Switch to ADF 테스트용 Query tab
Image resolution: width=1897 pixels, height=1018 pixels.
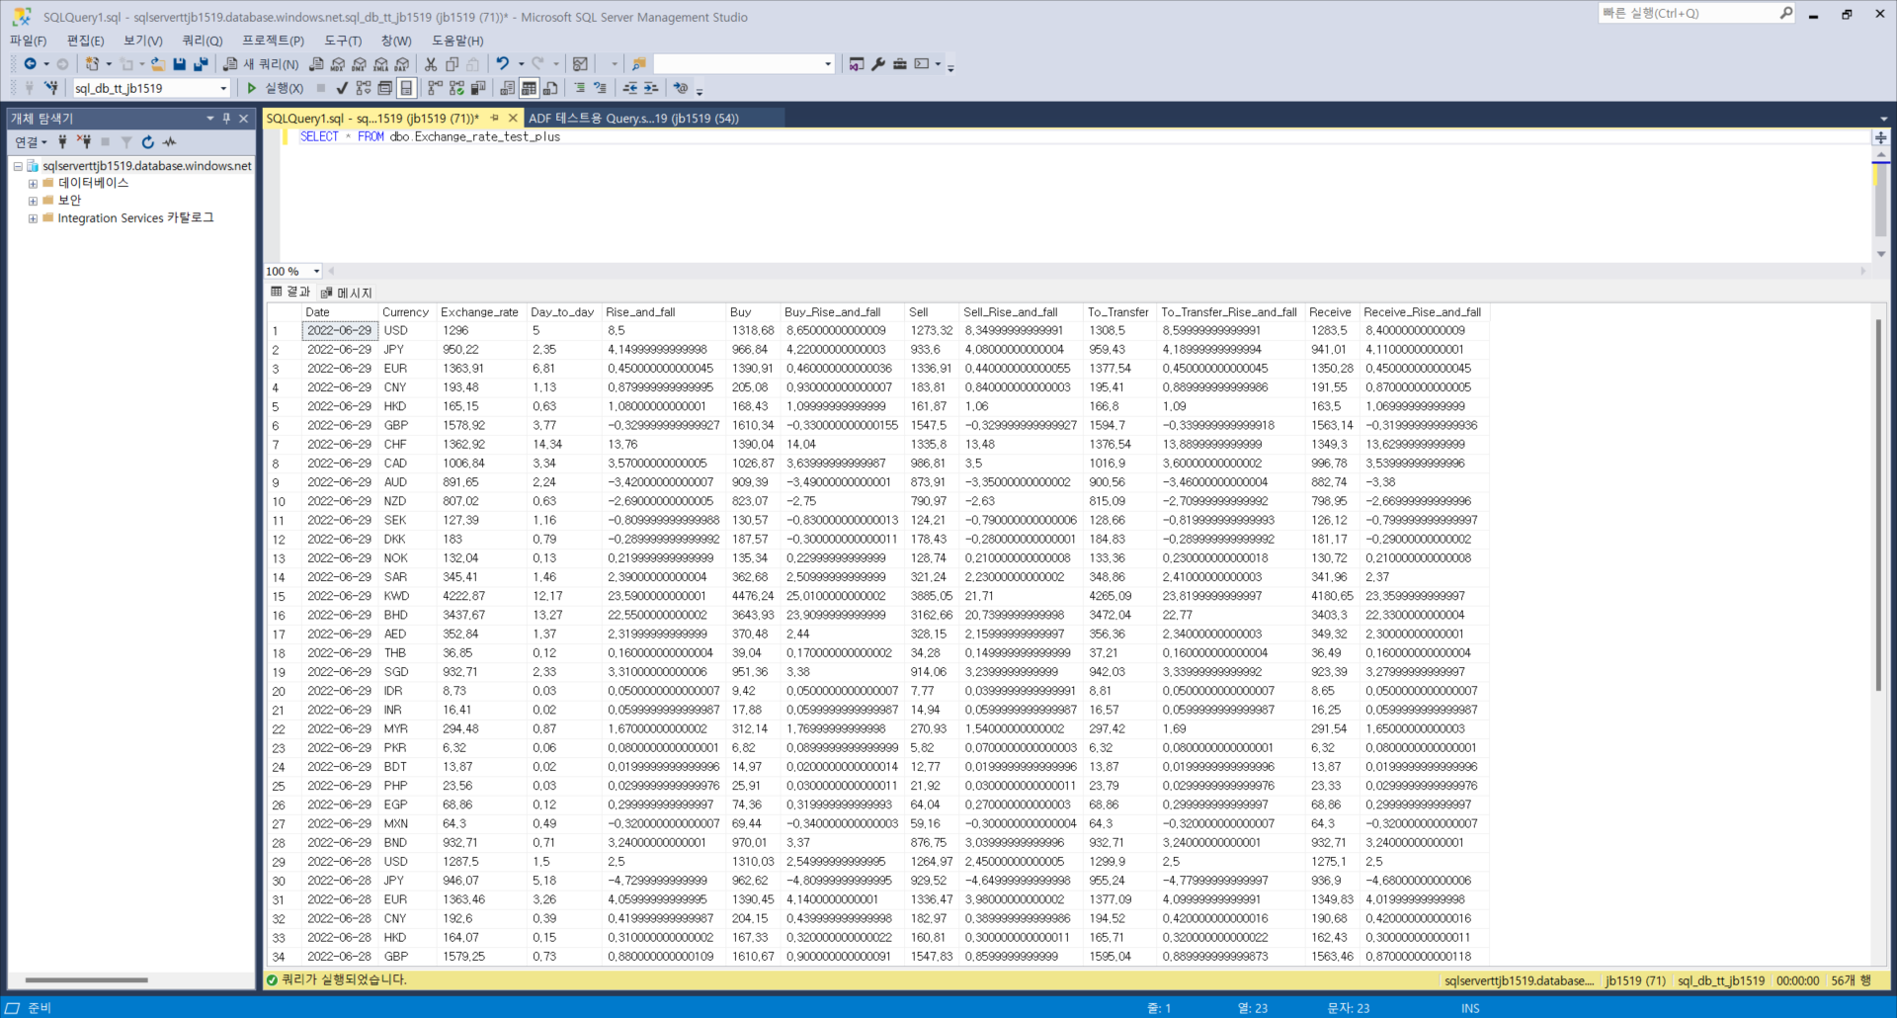click(x=634, y=119)
